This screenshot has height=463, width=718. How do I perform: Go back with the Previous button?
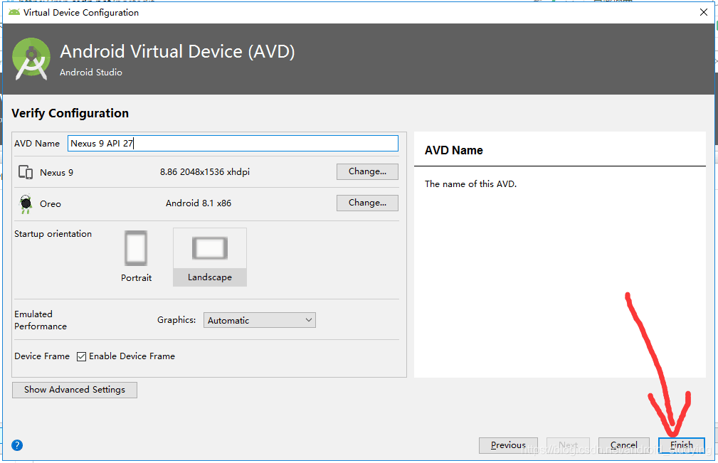(508, 445)
